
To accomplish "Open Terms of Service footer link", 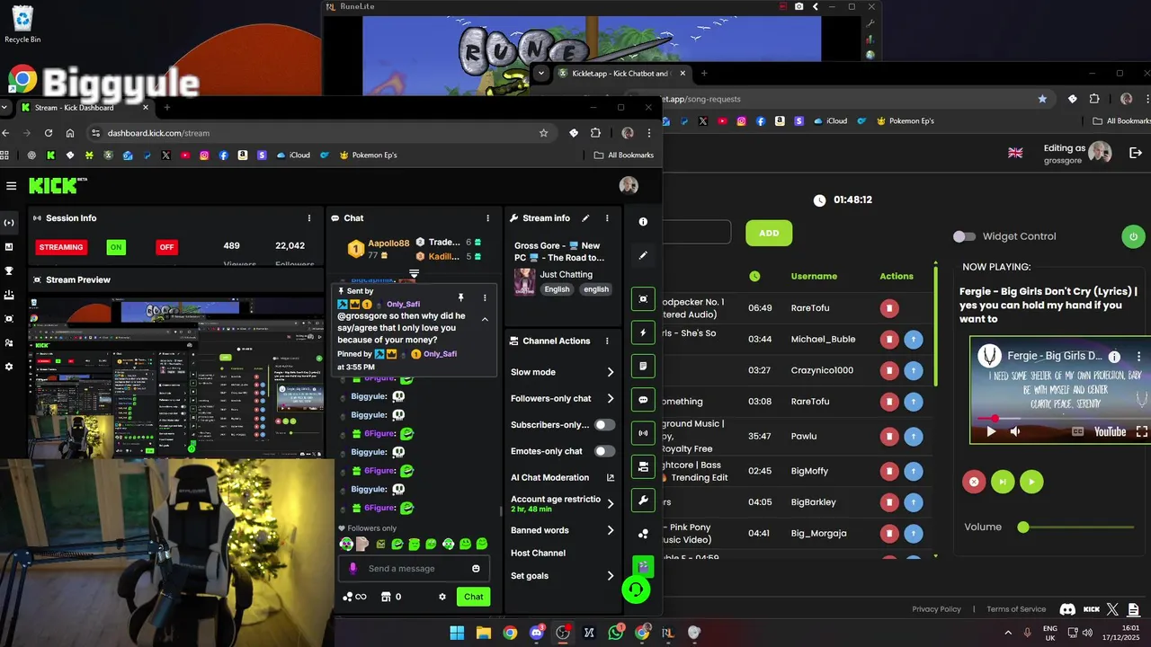I will [x=1016, y=609].
